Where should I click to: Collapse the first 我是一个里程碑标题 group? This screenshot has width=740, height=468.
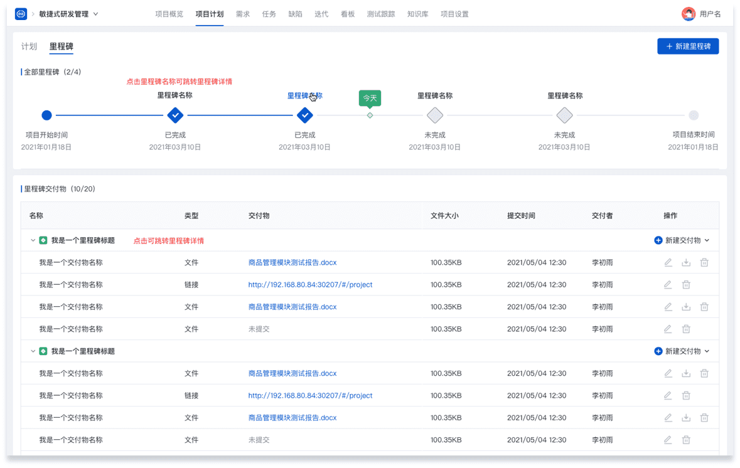(33, 241)
